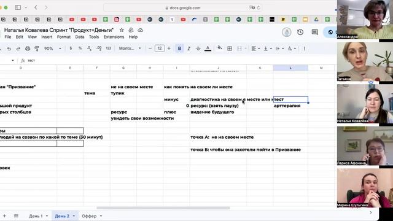Image resolution: width=393 pixels, height=221 pixels.
Task: Select column L header
Action: 290,68
